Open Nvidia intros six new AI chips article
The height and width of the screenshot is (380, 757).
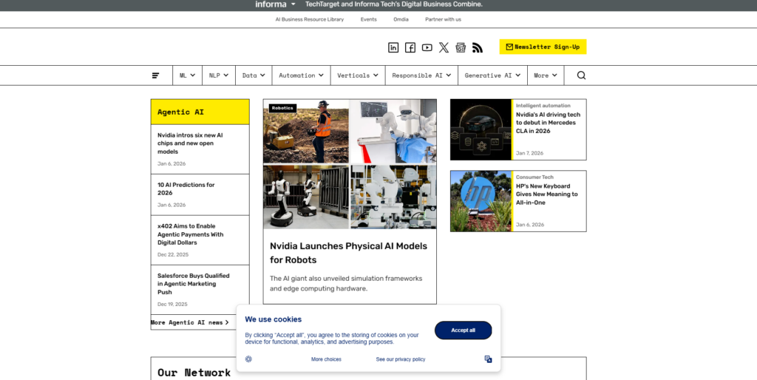click(x=190, y=143)
